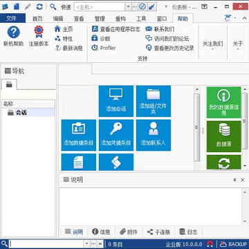This screenshot has width=249, height=249.
Task: Launch the Profiler tool
Action: (x=104, y=48)
